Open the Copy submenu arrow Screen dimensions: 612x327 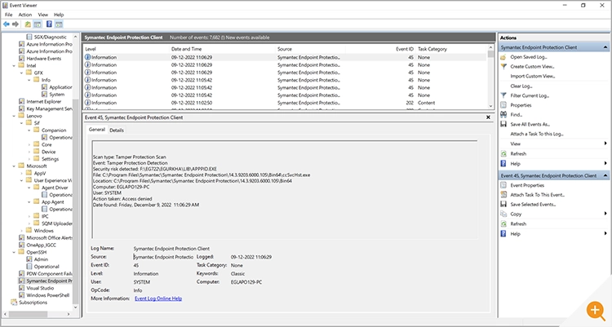605,214
